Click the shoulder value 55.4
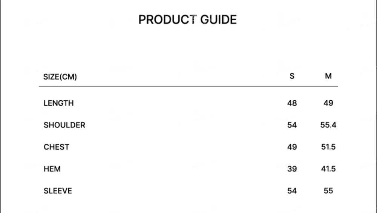This screenshot has height=213, width=377. pos(328,125)
